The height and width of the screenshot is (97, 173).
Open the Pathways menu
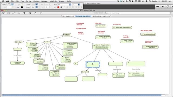pos(45,1)
